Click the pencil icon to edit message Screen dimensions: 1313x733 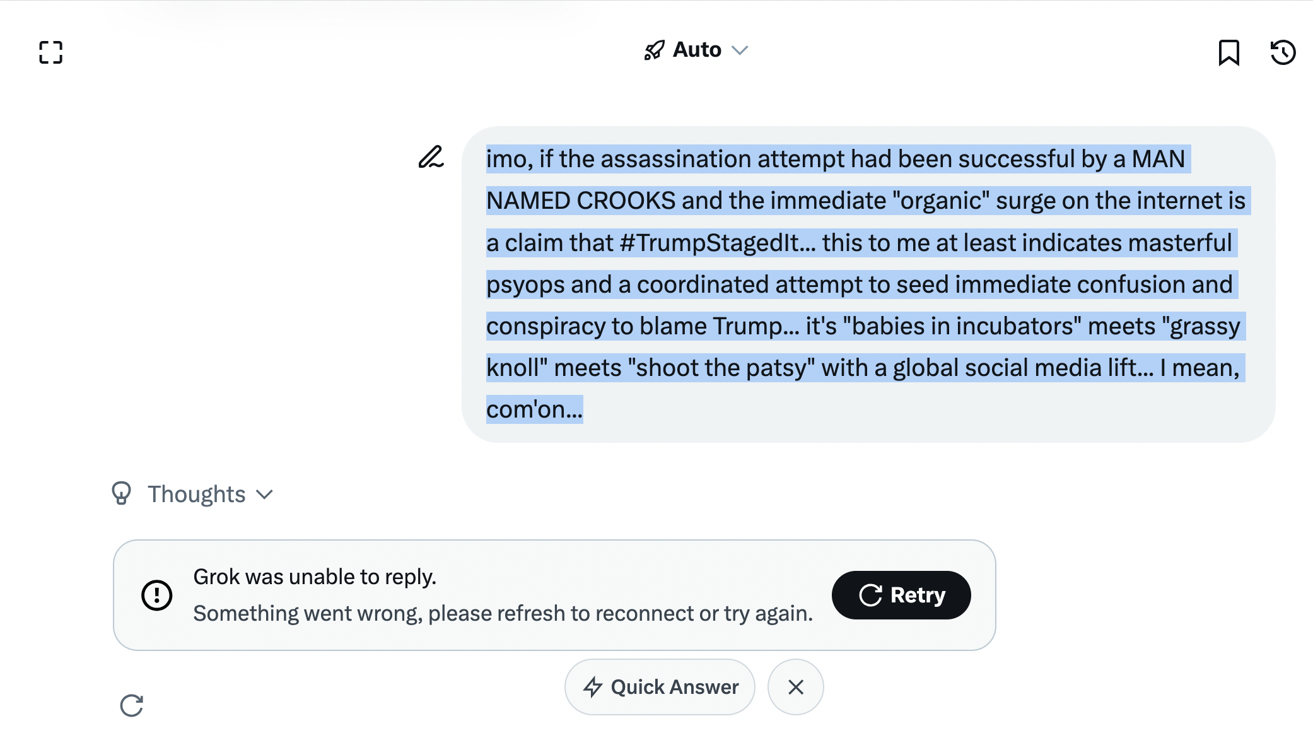click(431, 157)
